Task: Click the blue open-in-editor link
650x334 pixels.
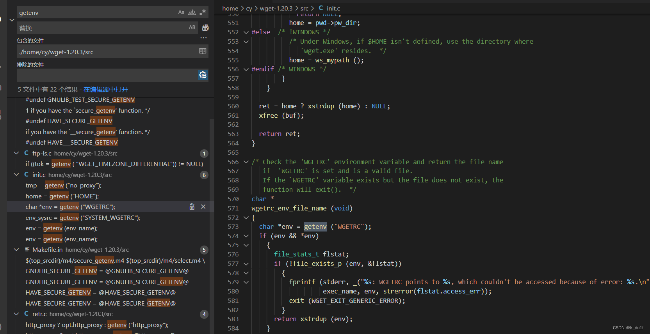Action: click(x=105, y=90)
